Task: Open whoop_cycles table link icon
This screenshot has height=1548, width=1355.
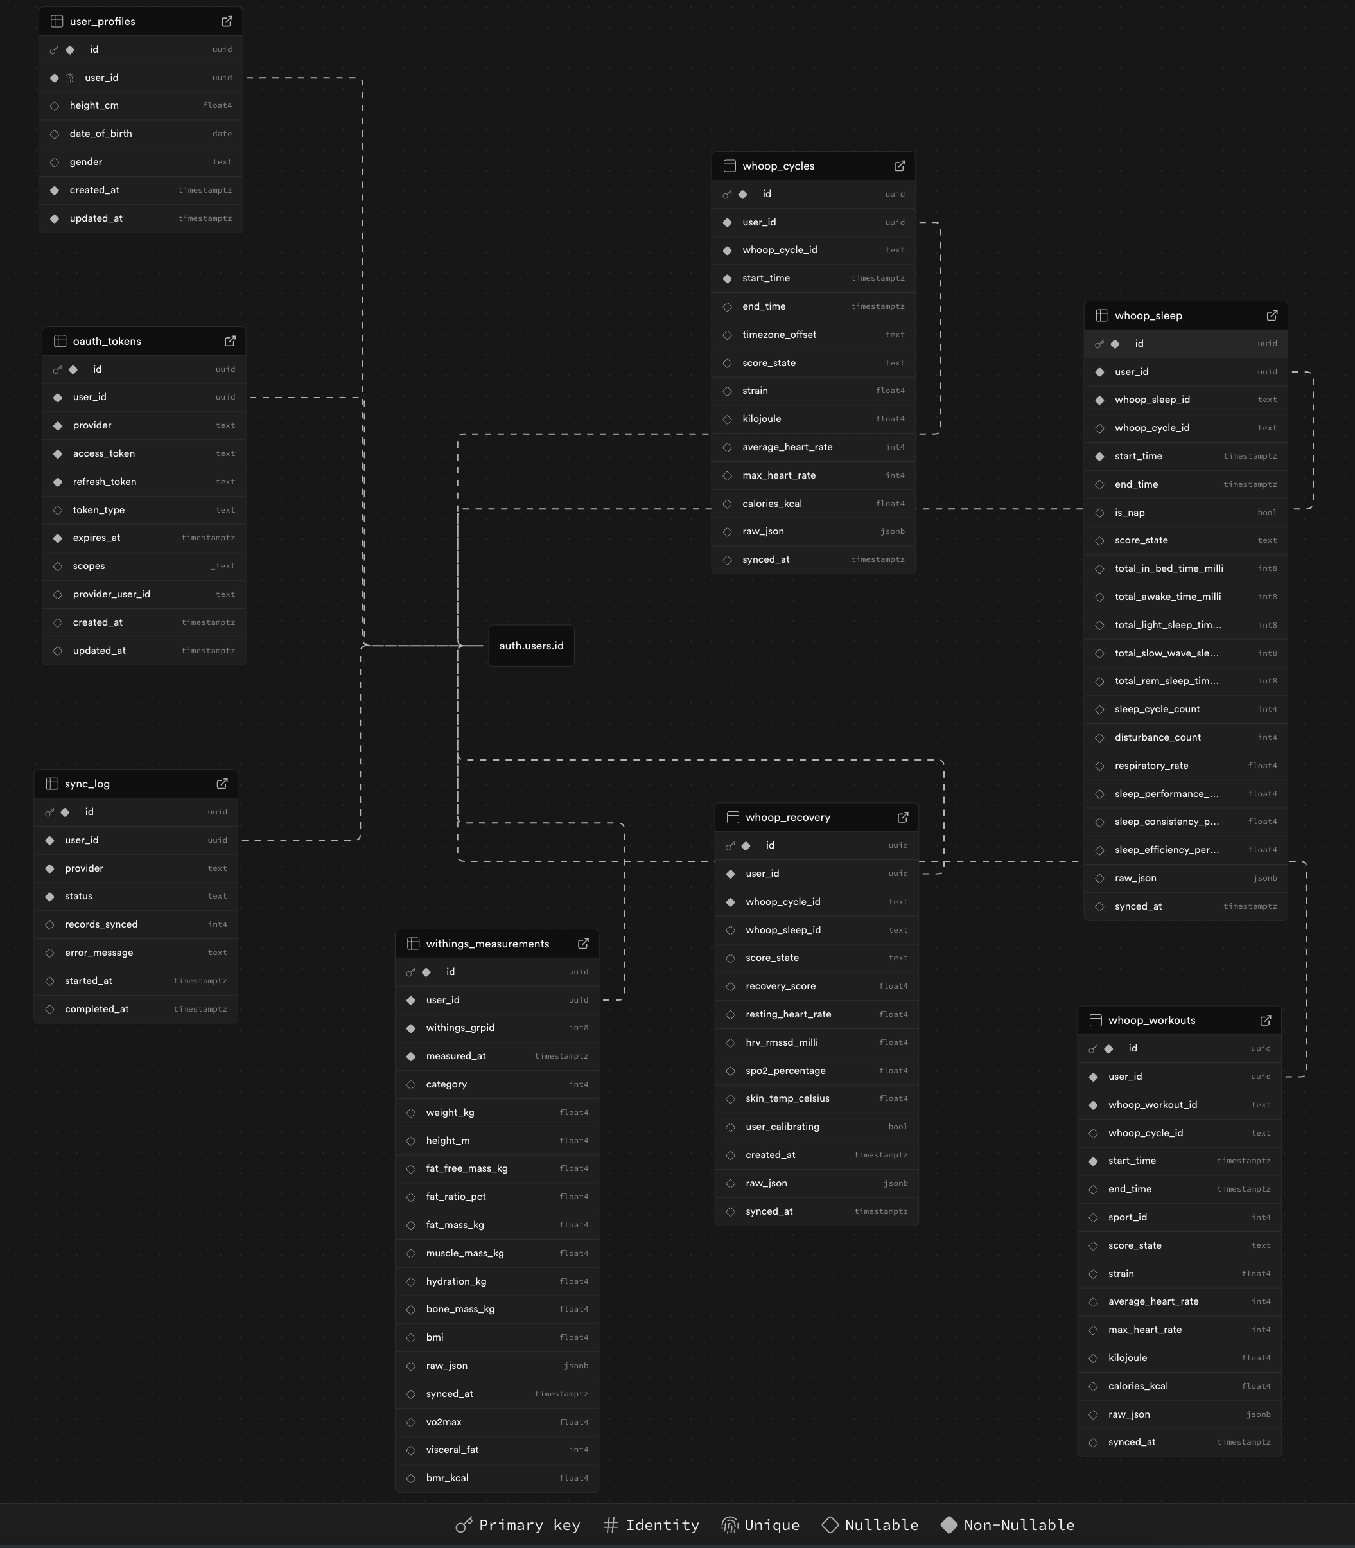Action: [x=900, y=166]
